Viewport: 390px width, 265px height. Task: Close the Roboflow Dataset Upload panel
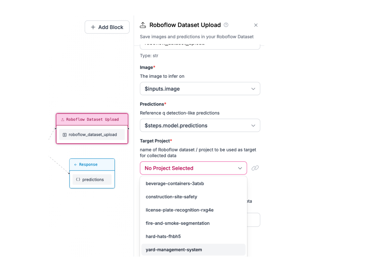(x=256, y=25)
